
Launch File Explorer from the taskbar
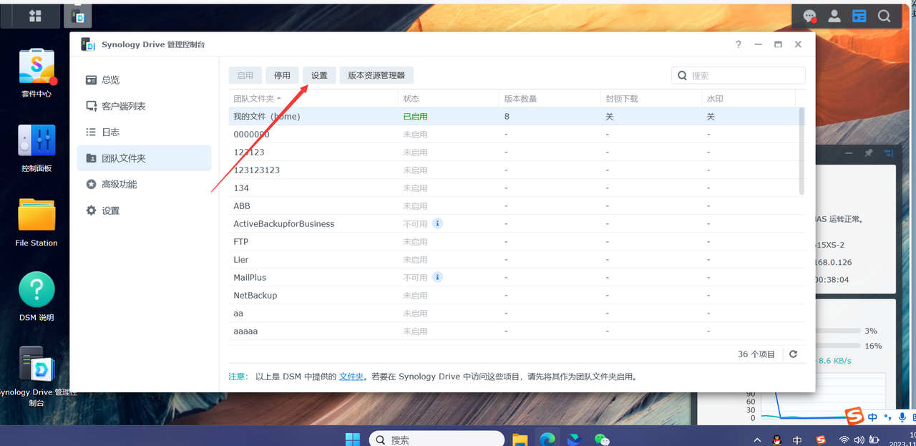[520, 440]
